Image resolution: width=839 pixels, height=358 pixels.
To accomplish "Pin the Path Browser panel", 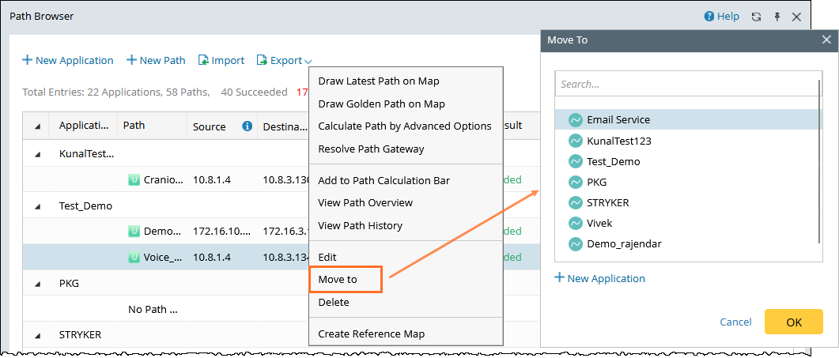I will tap(777, 17).
